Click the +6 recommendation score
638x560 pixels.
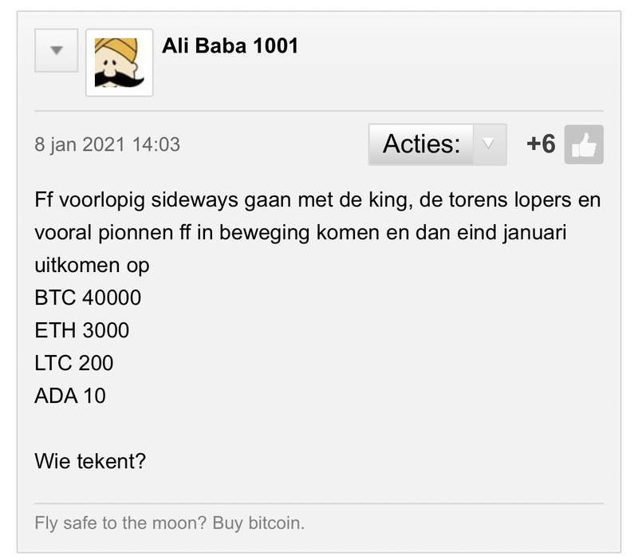click(x=541, y=145)
